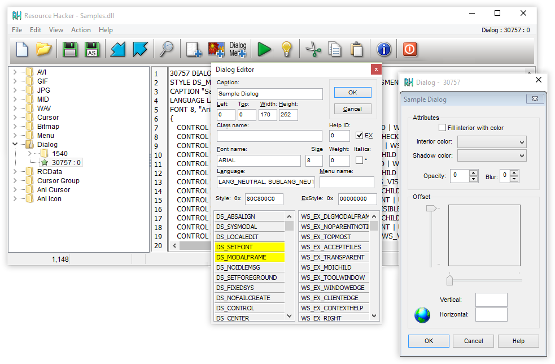Add an image resource via the flower icon
This screenshot has height=364, width=555.
click(x=216, y=49)
